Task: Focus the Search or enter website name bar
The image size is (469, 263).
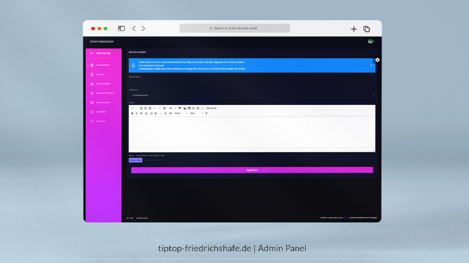Action: pos(235,28)
